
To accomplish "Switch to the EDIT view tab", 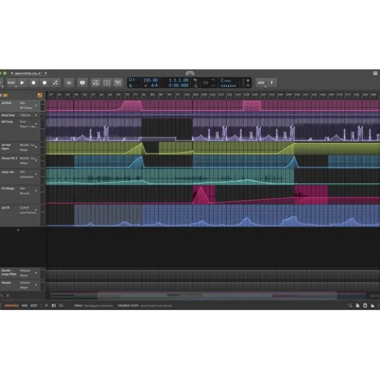I will click(34, 305).
